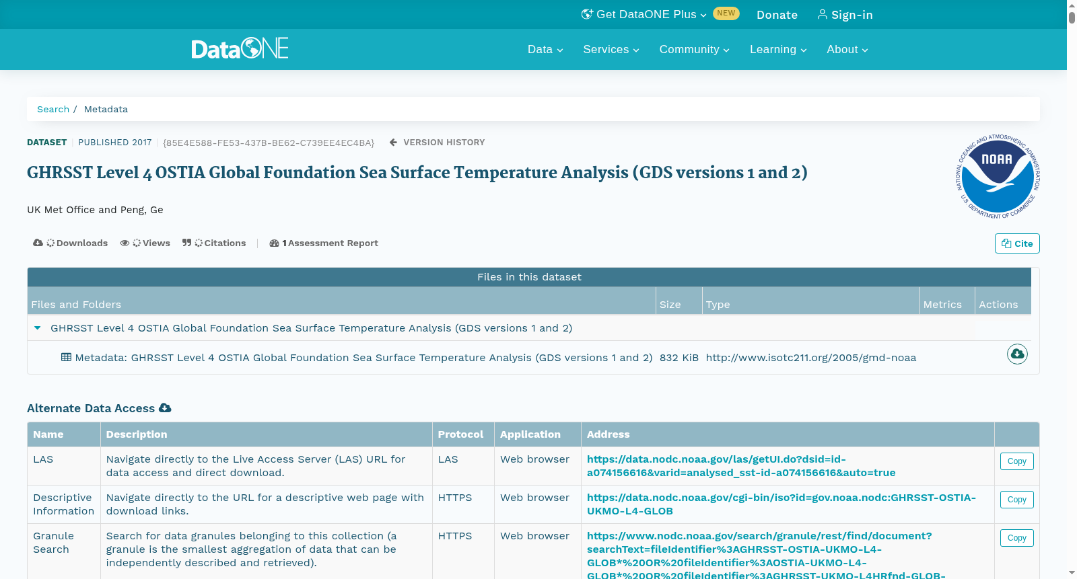Open the Community menu
Viewport: 1077px width, 579px height.
[x=694, y=49]
